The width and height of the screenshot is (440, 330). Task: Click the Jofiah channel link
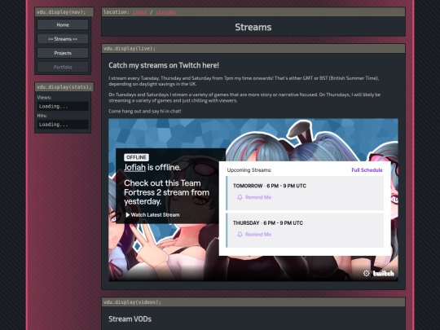tap(134, 167)
